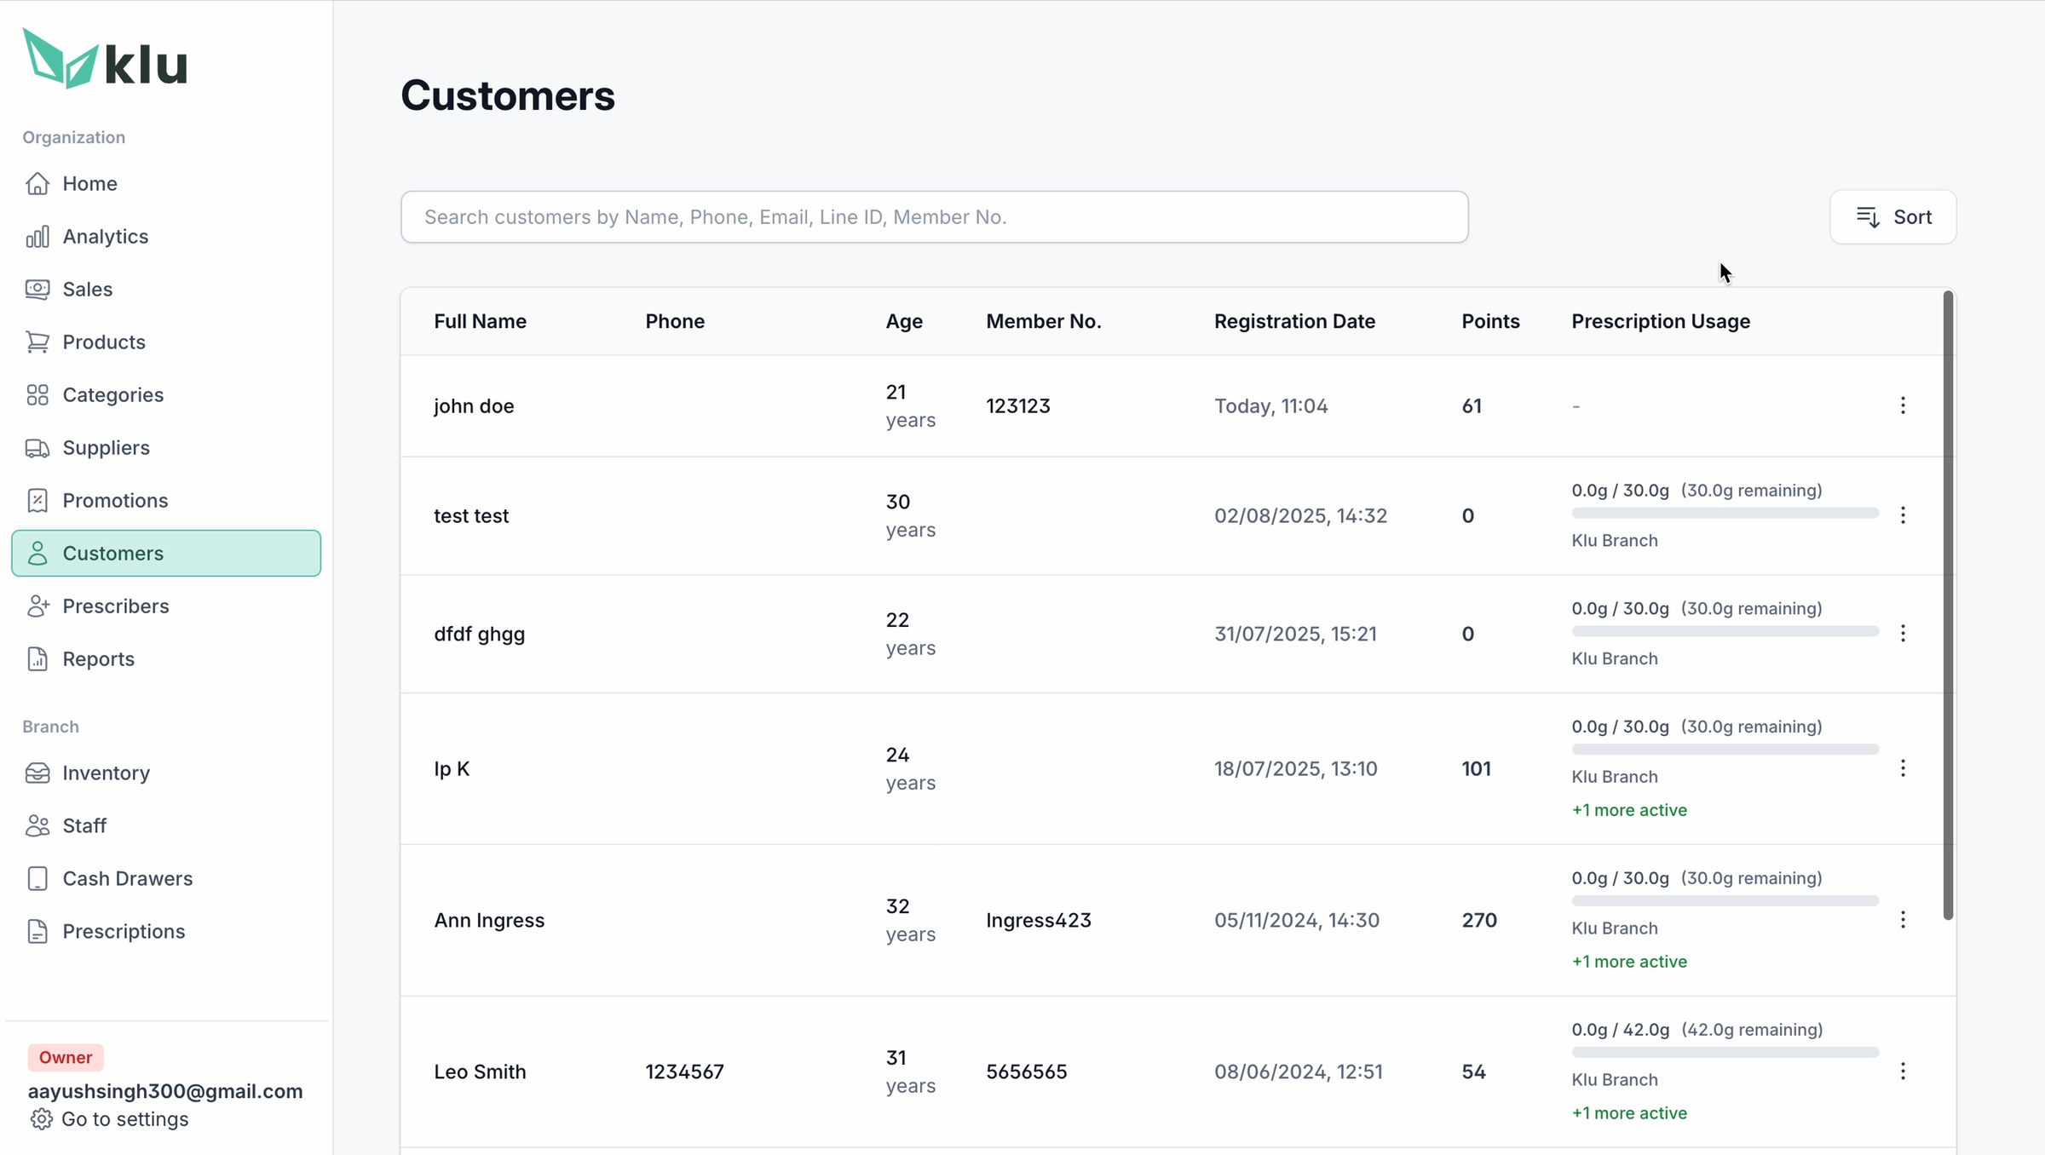Open the Sort options button
The height and width of the screenshot is (1155, 2045).
1893,217
